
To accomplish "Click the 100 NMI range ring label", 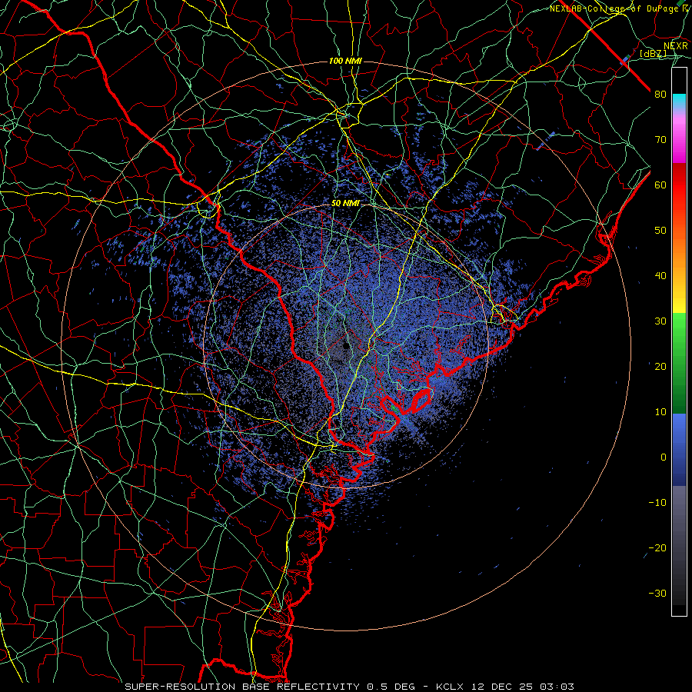I will tap(345, 61).
